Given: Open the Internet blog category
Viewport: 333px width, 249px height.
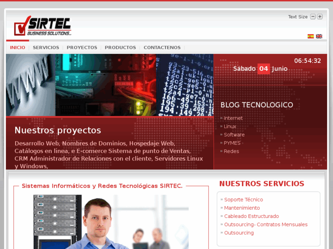Looking at the screenshot, I should tap(233, 118).
